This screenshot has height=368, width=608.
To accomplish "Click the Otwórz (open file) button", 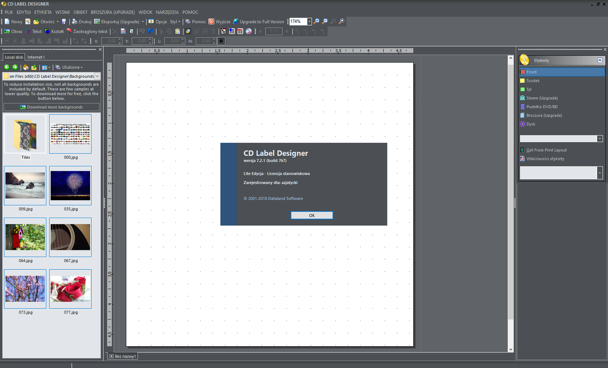I will 43,21.
